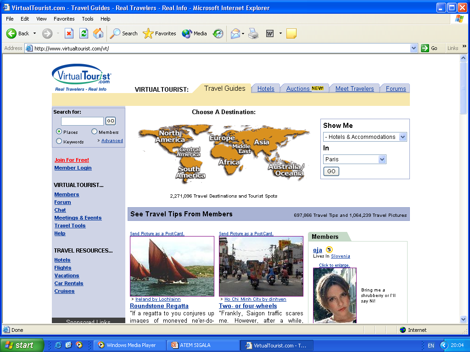470x352 pixels.
Task: Click Asia on the world map
Action: pyautogui.click(x=262, y=142)
